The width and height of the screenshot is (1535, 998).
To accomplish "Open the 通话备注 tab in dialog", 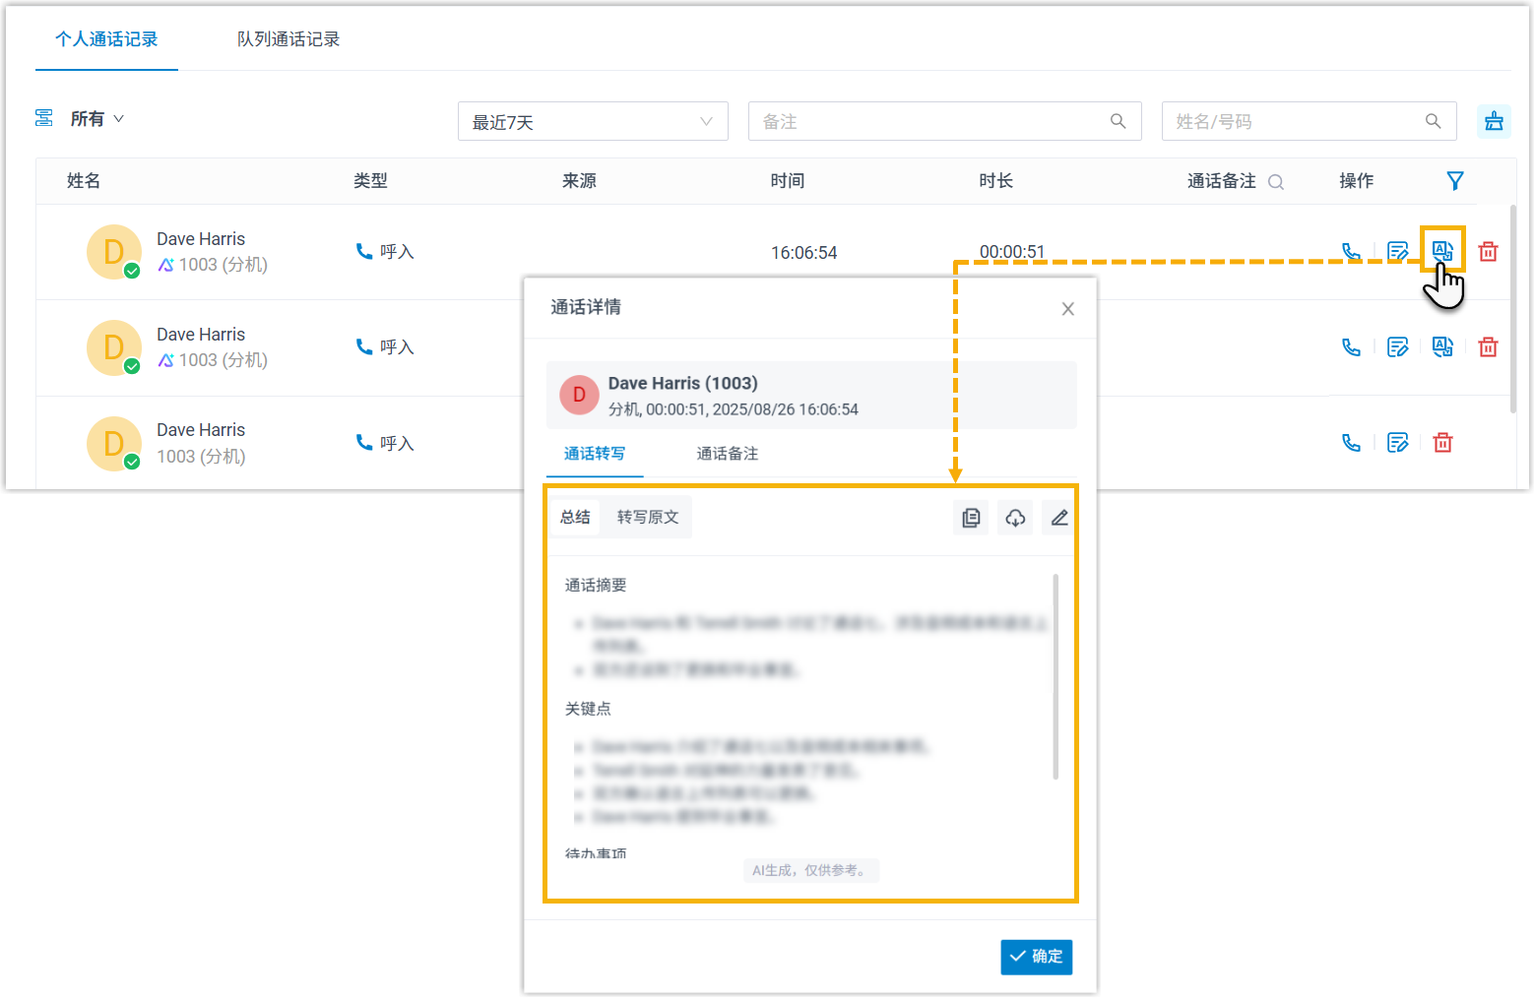I will [727, 454].
